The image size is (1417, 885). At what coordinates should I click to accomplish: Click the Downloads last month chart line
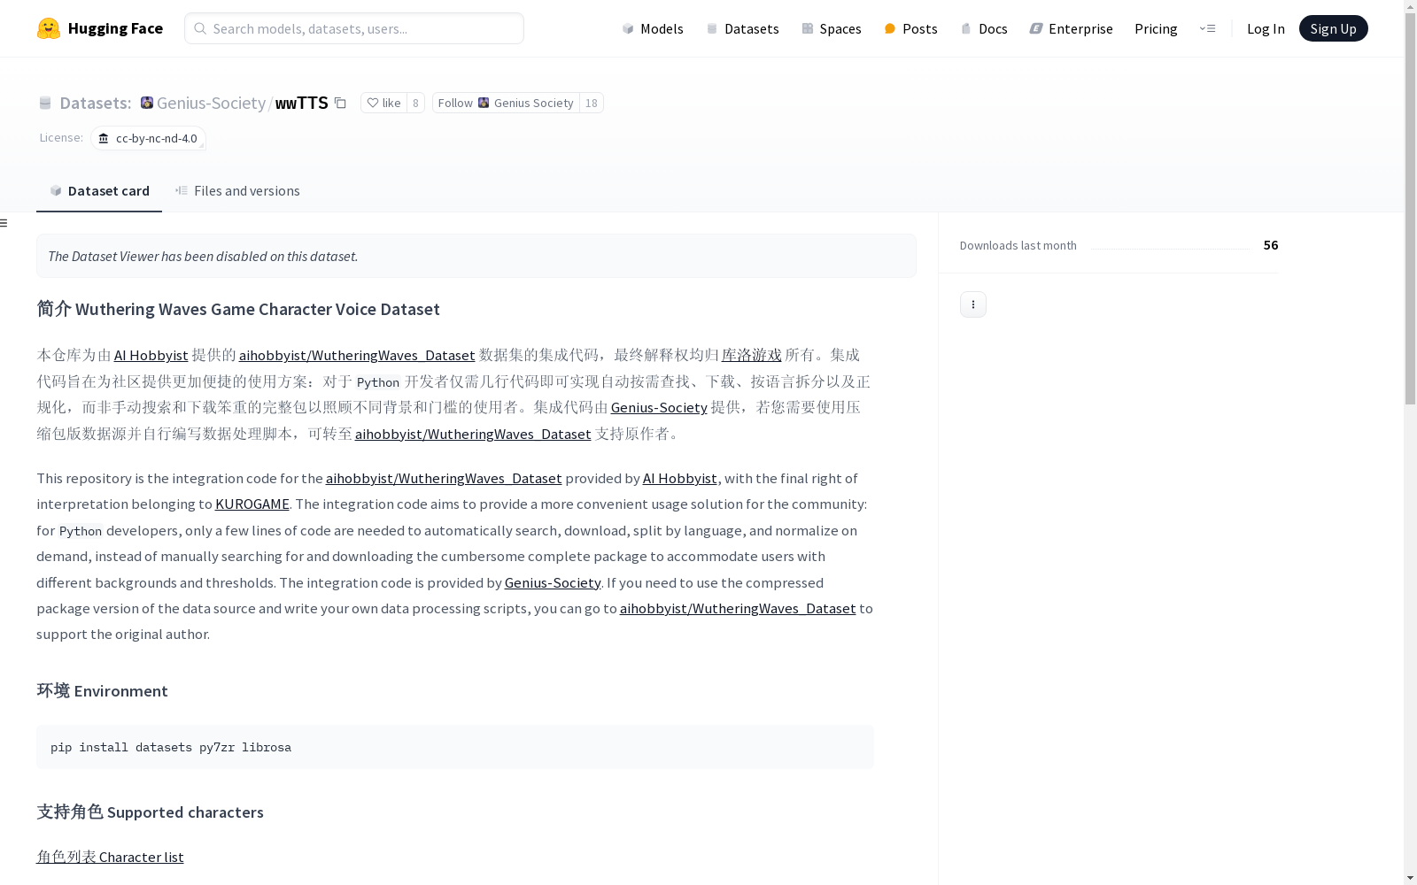coord(1170,248)
